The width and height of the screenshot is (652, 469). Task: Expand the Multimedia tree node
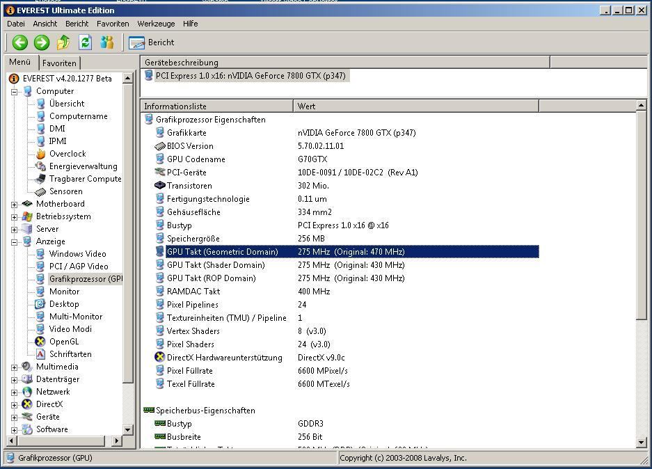[x=14, y=367]
